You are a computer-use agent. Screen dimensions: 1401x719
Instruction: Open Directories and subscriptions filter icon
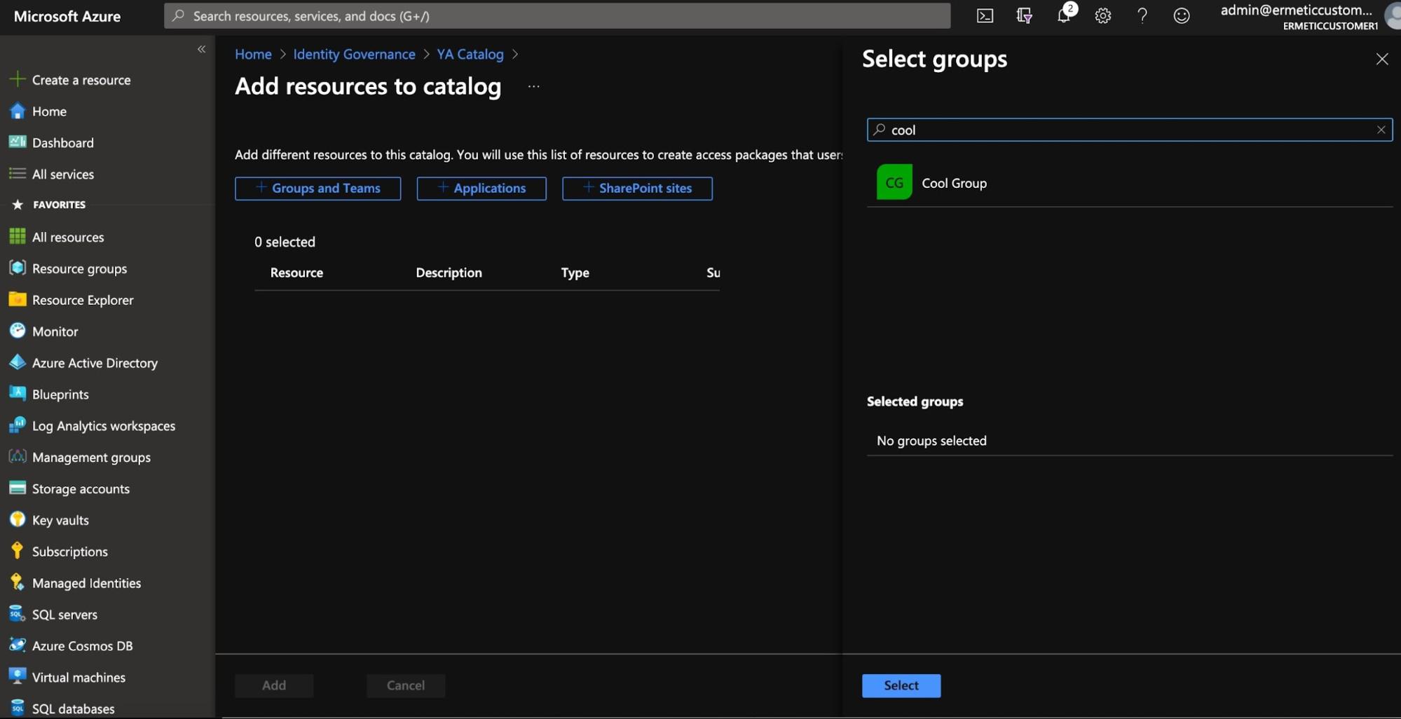1024,15
